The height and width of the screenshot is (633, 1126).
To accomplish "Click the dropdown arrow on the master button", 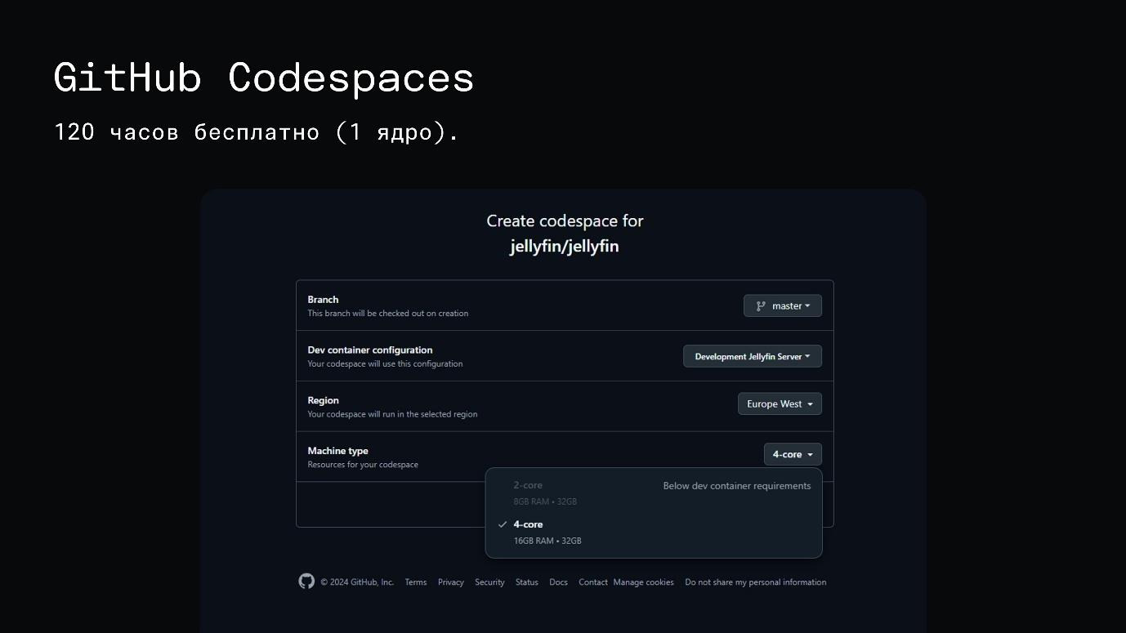I will point(806,305).
